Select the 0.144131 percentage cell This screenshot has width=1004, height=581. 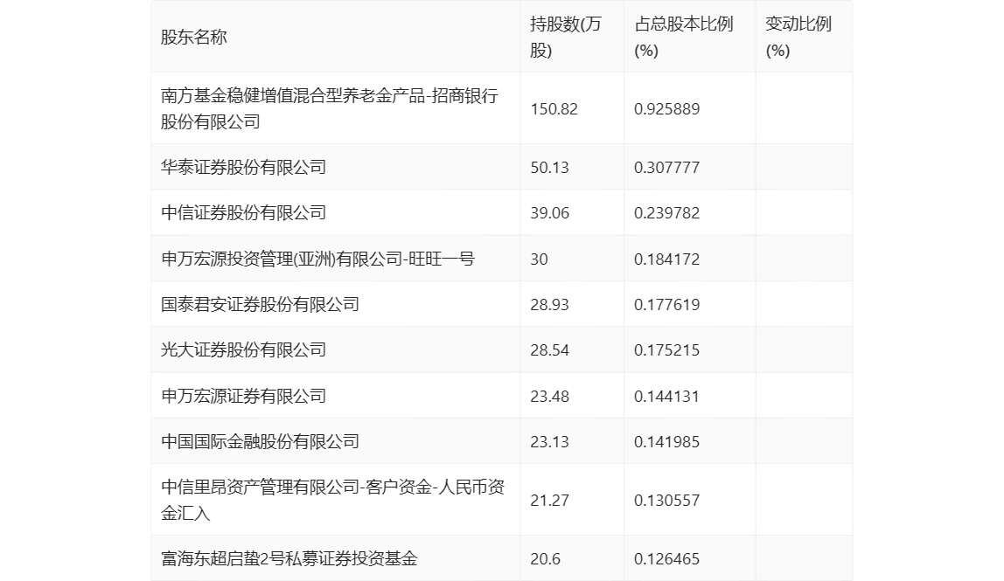tap(666, 396)
